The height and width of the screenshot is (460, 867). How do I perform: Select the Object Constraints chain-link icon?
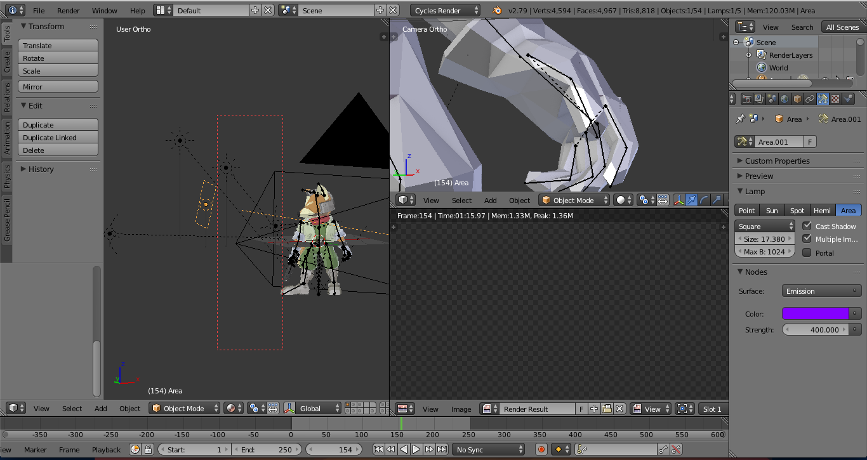click(810, 98)
